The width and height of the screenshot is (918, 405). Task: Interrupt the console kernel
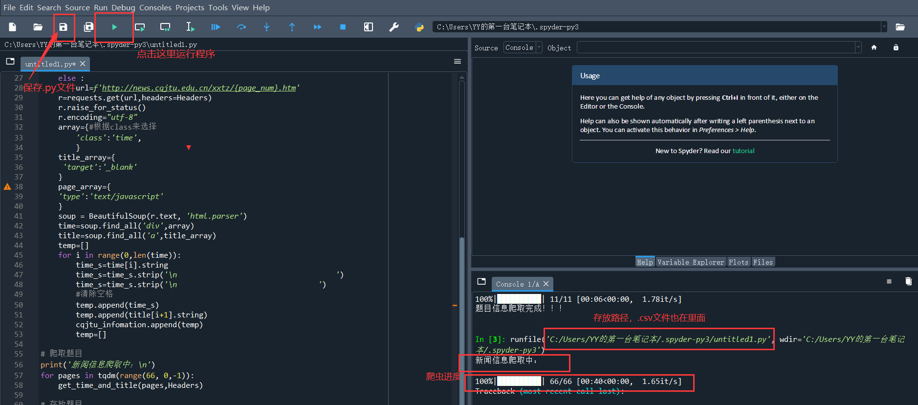(889, 281)
